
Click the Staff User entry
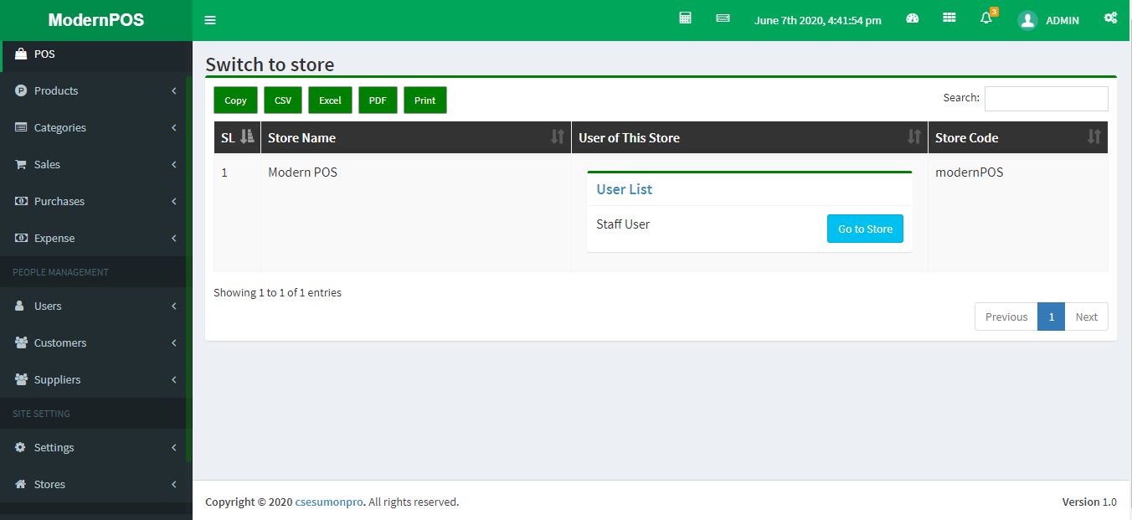coord(623,224)
